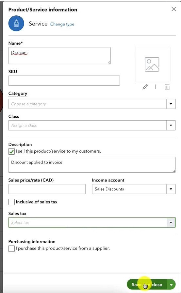Toggle 'I sell this product/service' checkbox
This screenshot has width=181, height=293.
pos(11,151)
